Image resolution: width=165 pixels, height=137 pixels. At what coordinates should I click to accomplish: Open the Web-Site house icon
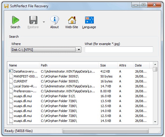pos(72,20)
